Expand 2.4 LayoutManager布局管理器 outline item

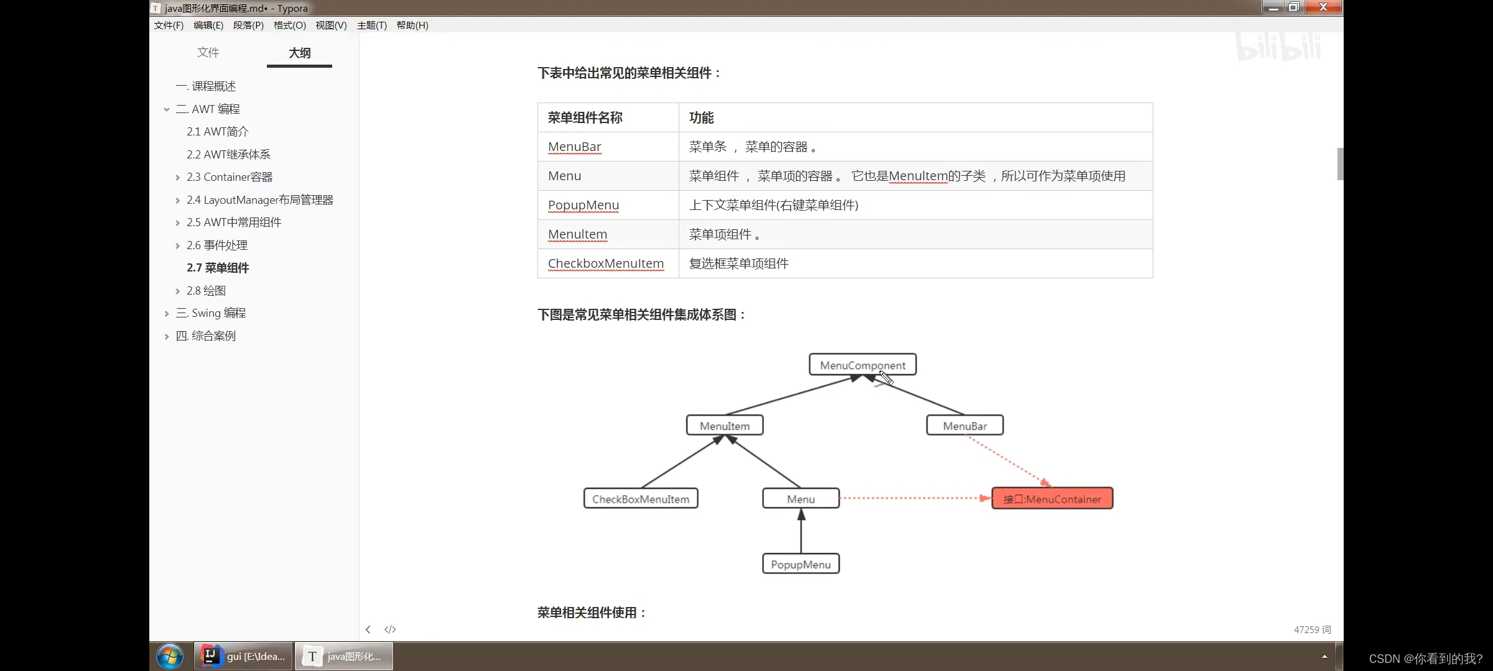coord(178,200)
